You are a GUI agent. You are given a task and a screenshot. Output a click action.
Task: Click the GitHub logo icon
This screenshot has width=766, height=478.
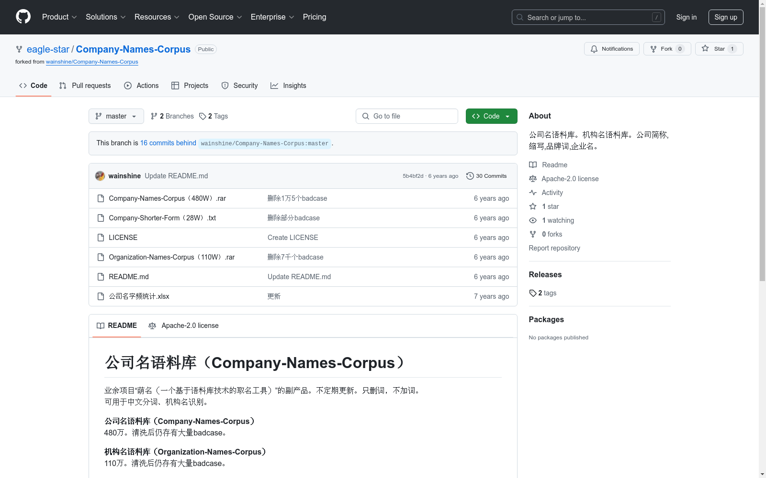pyautogui.click(x=23, y=17)
